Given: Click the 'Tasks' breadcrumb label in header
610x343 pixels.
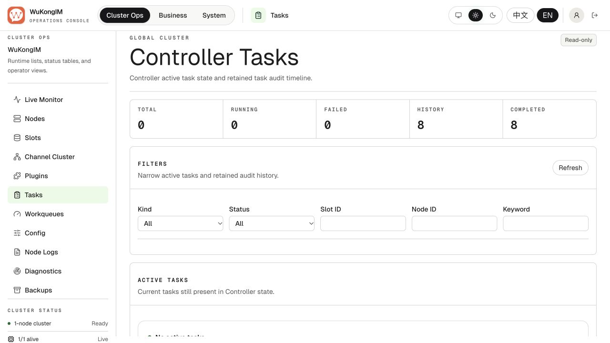Looking at the screenshot, I should click(279, 15).
